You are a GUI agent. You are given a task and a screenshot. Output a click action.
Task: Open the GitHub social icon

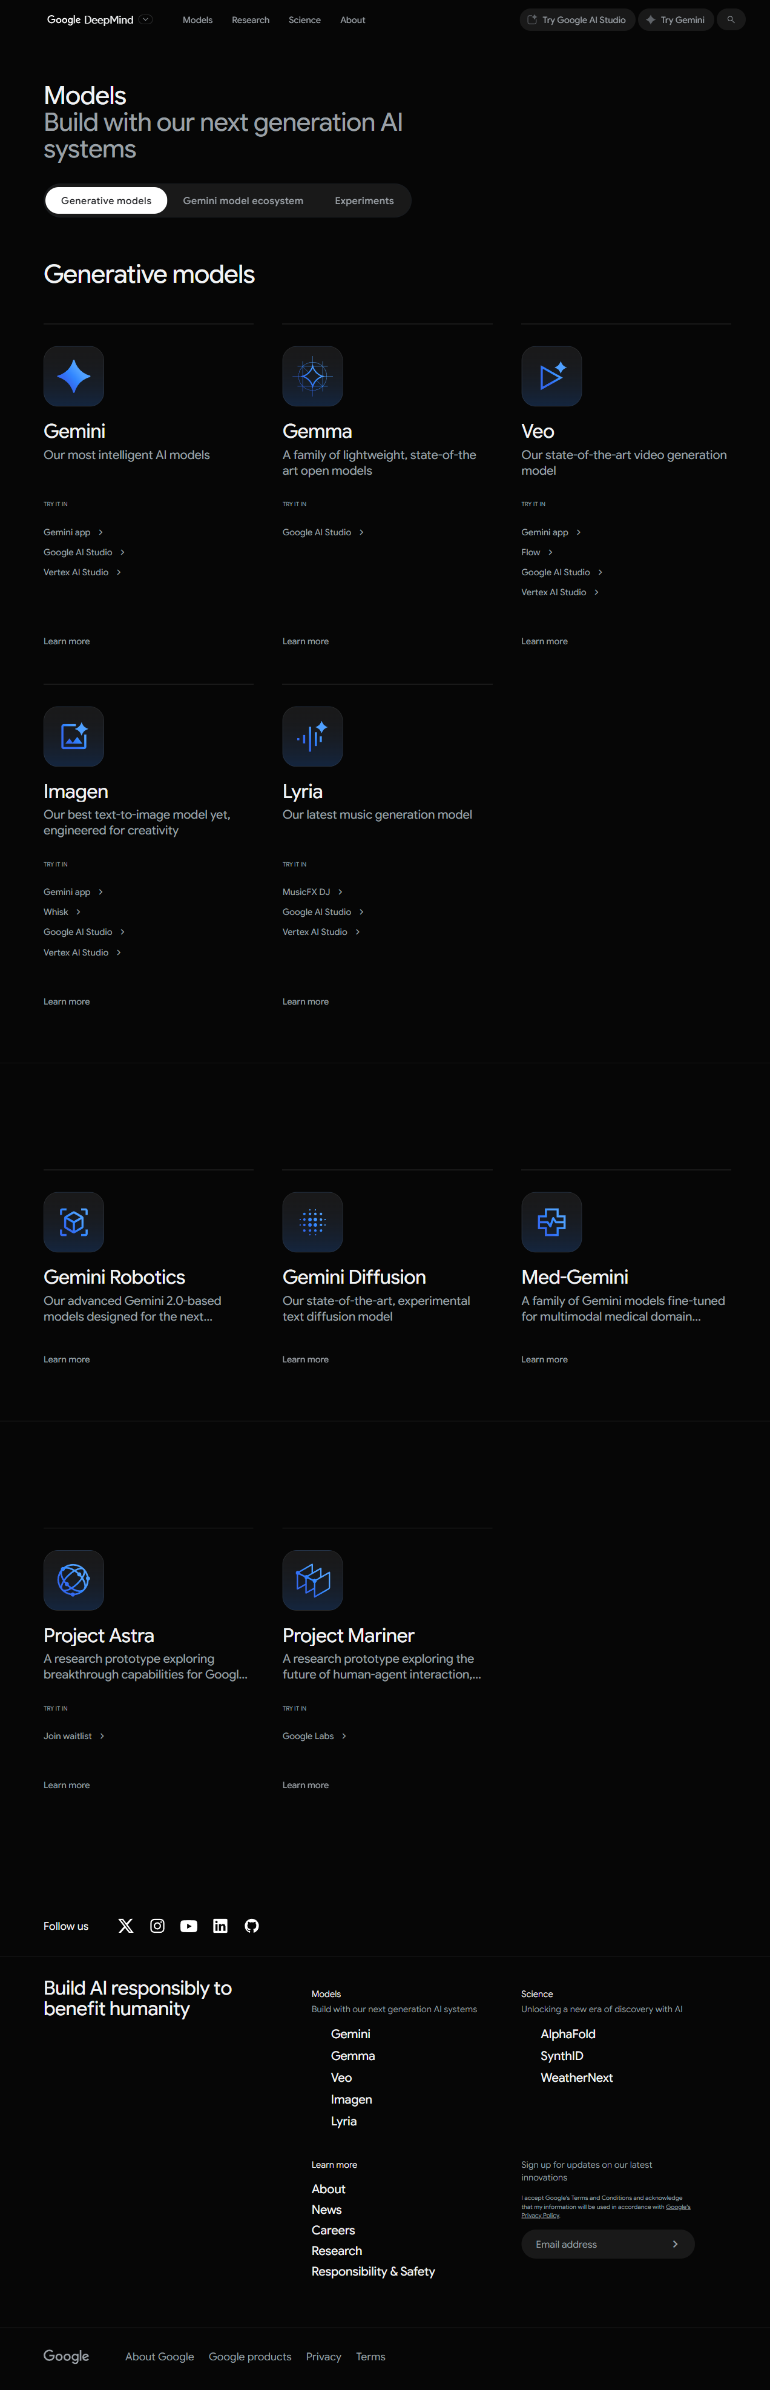click(251, 1926)
